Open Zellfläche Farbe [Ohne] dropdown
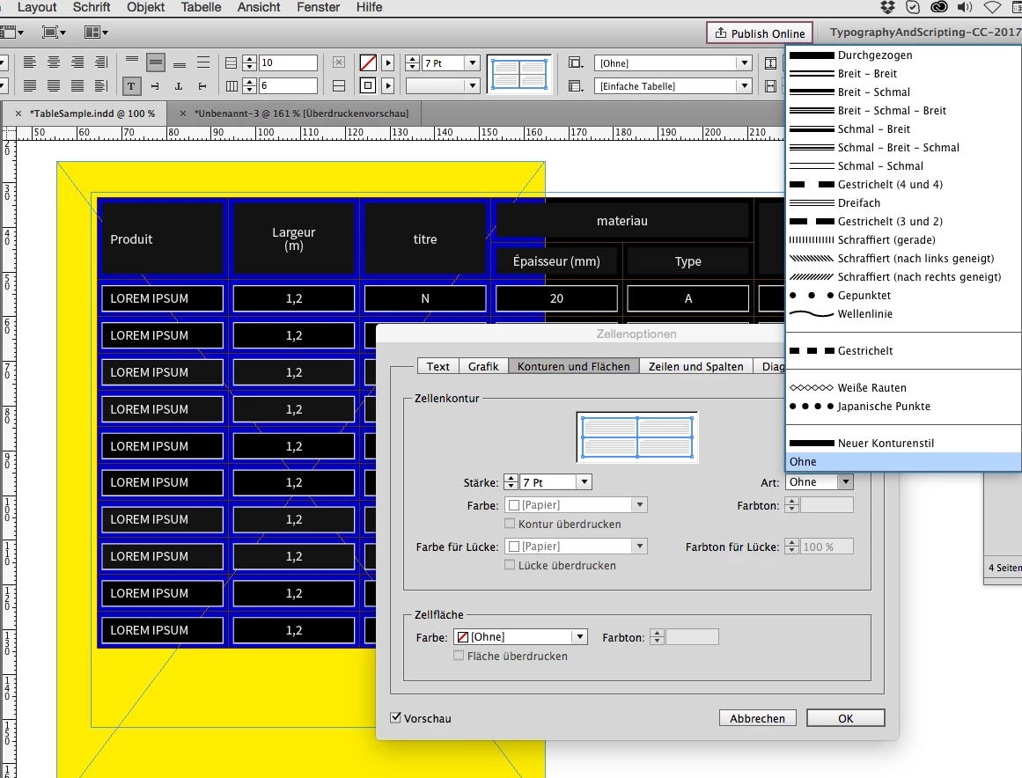This screenshot has height=778, width=1022. click(x=521, y=636)
